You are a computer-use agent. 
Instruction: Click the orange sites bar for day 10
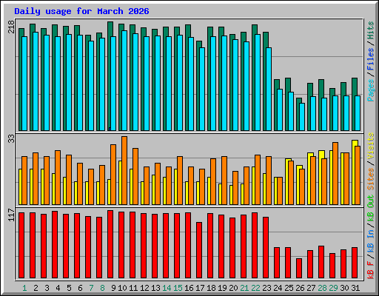click(x=124, y=170)
